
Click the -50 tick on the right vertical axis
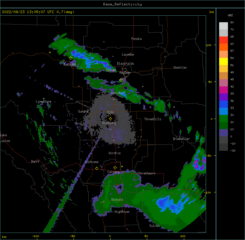209,156
